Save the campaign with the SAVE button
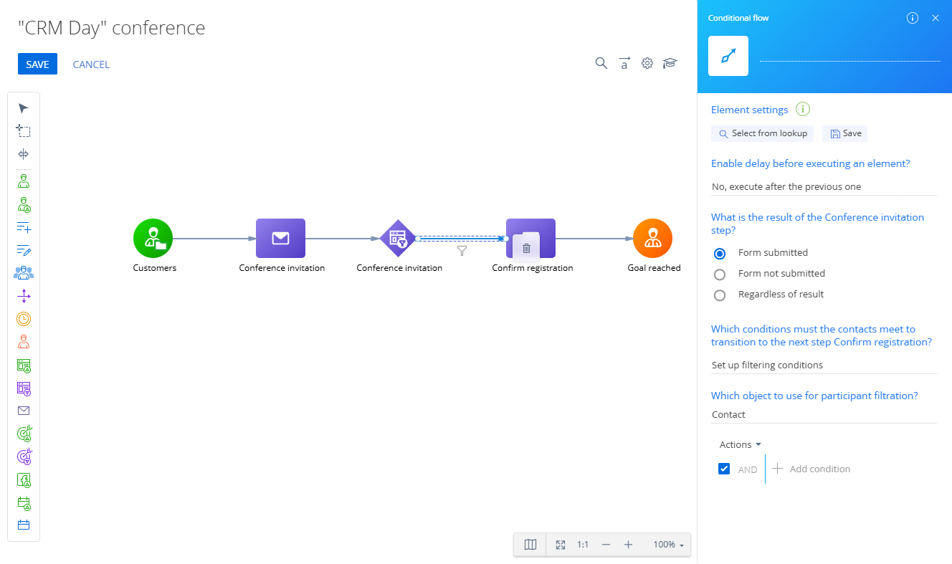The image size is (952, 564). [x=37, y=64]
